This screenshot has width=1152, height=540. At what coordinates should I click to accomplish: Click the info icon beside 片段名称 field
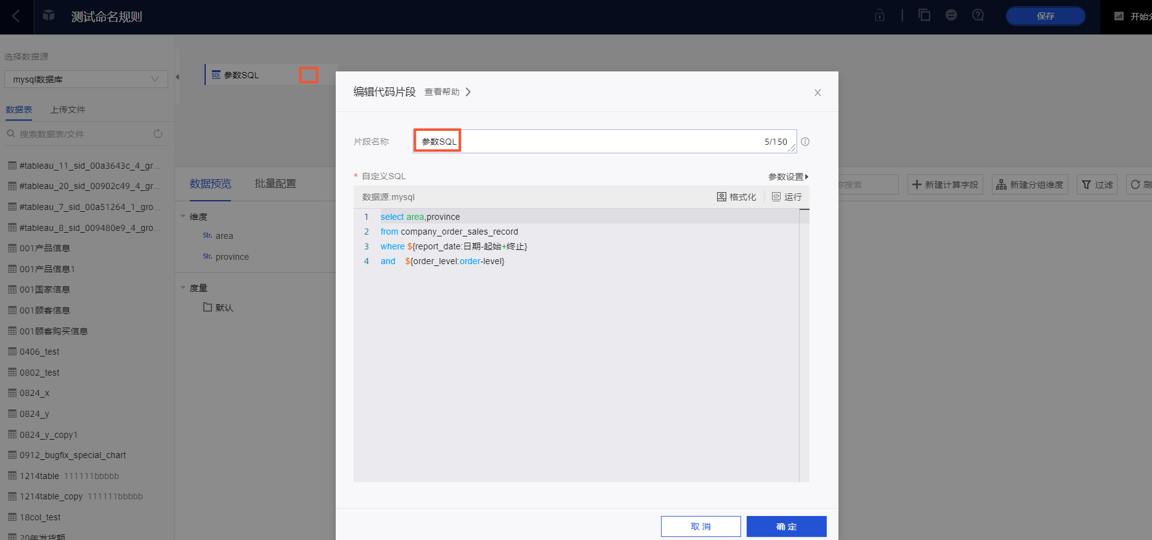click(805, 142)
